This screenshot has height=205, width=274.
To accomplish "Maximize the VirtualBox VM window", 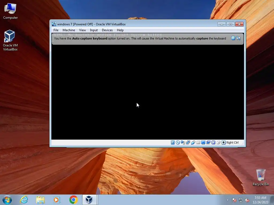I will click(230, 24).
